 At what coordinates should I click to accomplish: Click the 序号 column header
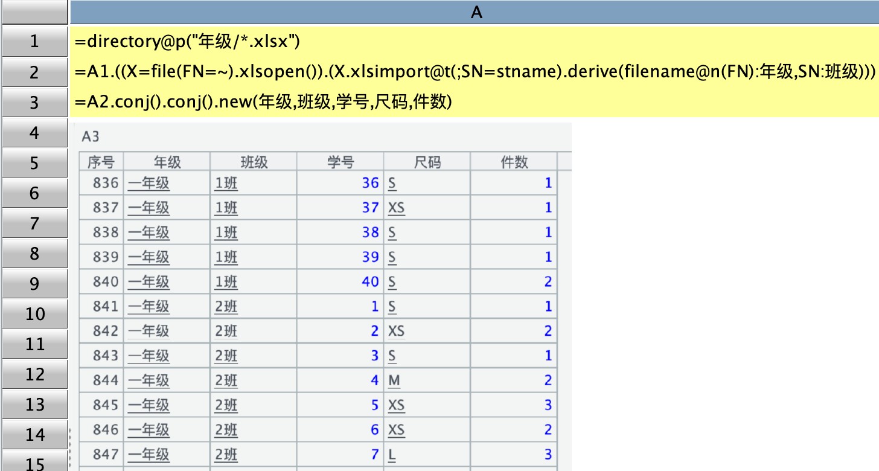pyautogui.click(x=101, y=162)
